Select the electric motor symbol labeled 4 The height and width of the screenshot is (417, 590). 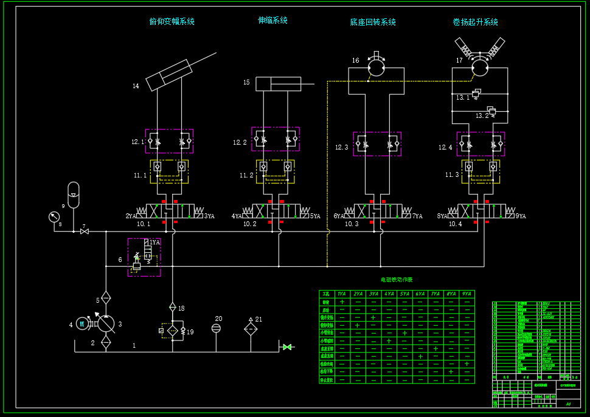tap(82, 323)
